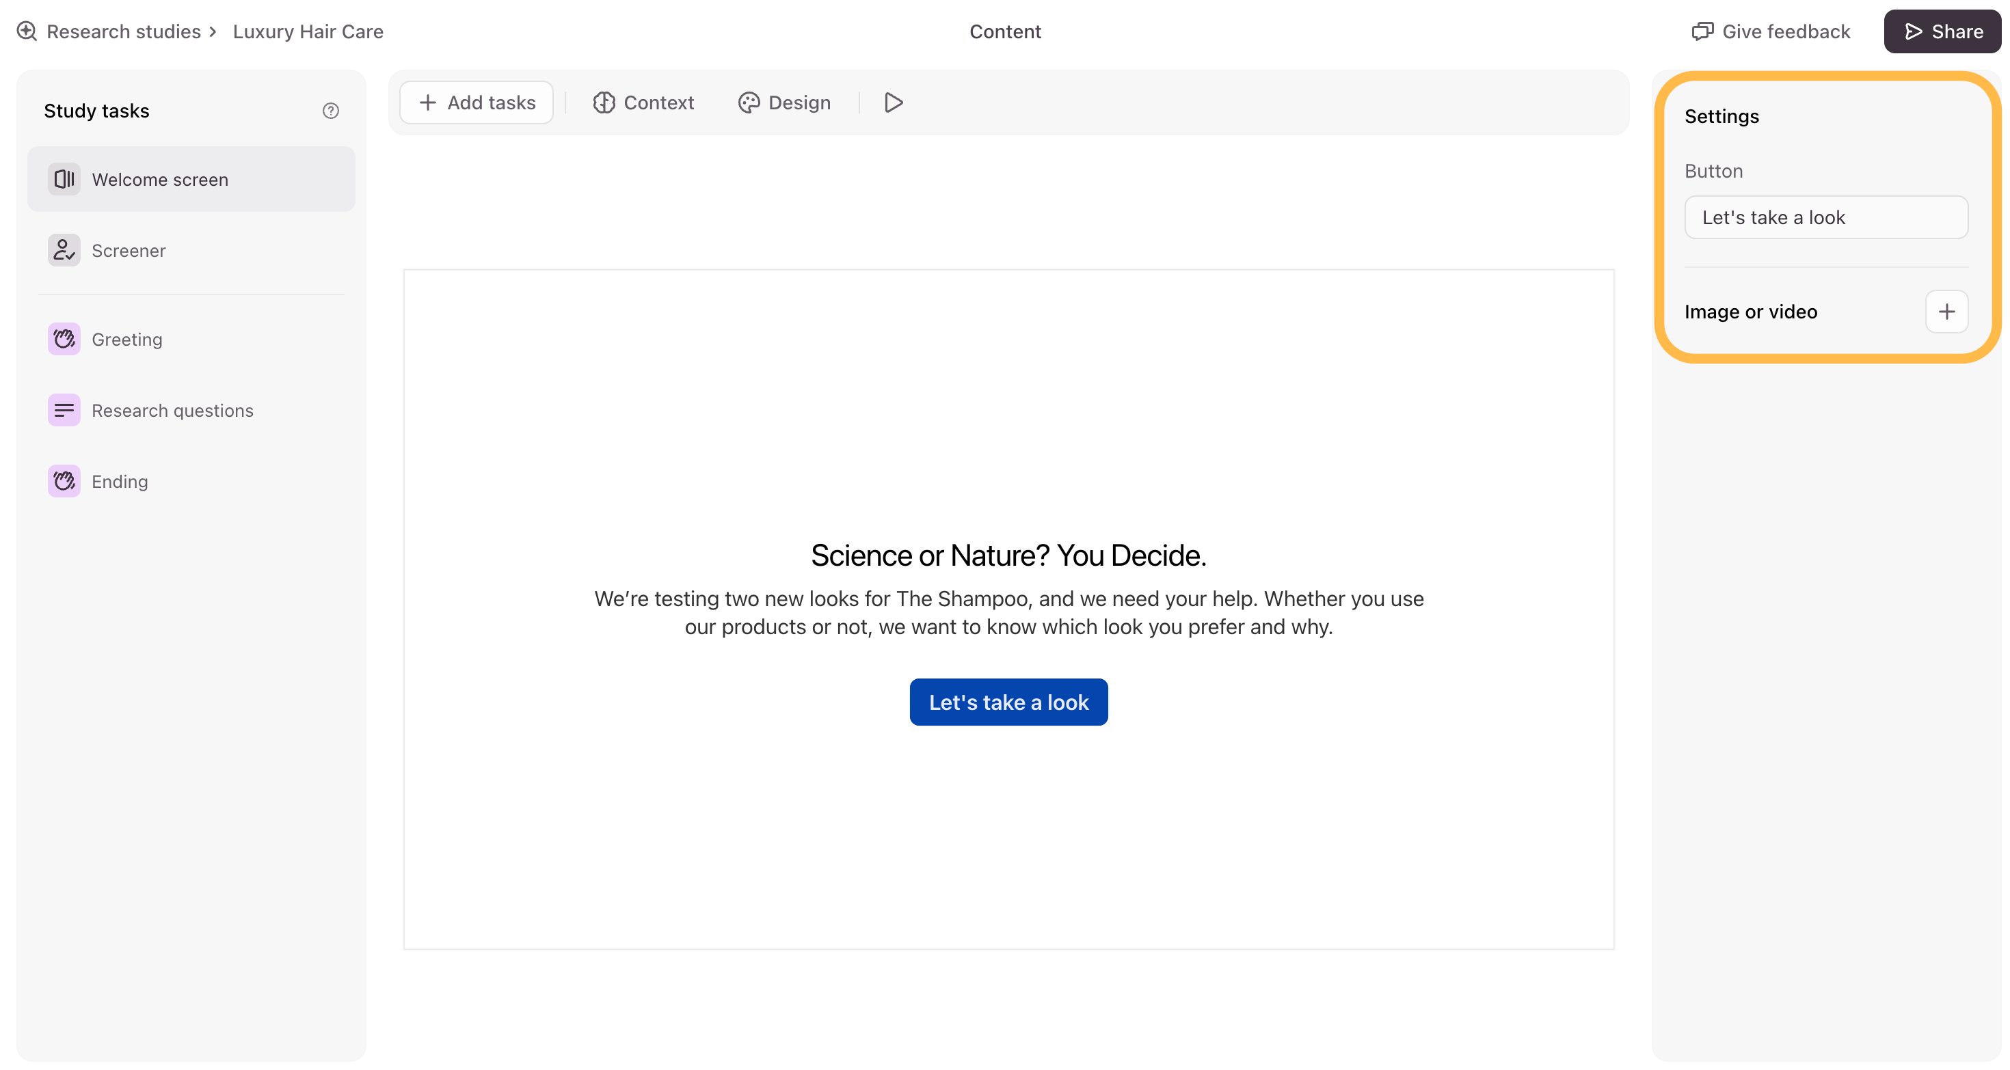Select the Research questions task
This screenshot has height=1070, width=2010.
pyautogui.click(x=191, y=410)
